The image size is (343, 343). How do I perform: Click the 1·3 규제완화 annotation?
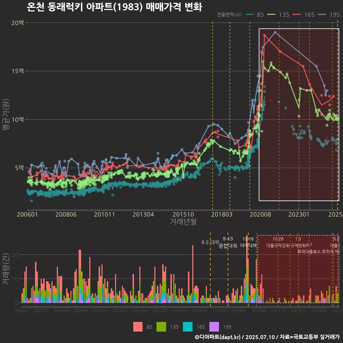(298, 242)
